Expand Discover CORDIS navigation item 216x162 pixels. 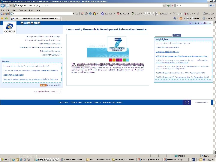tap(52, 55)
